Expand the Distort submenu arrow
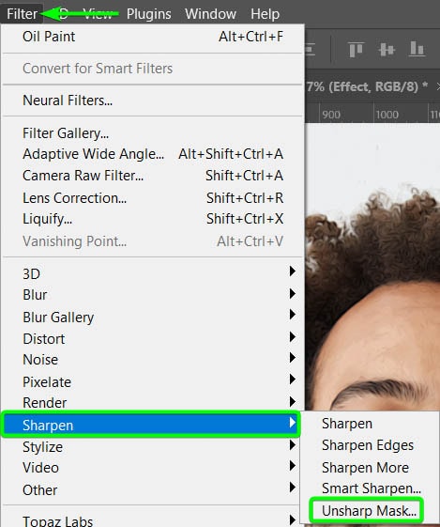Viewport: 440px width, 527px height. 293,337
